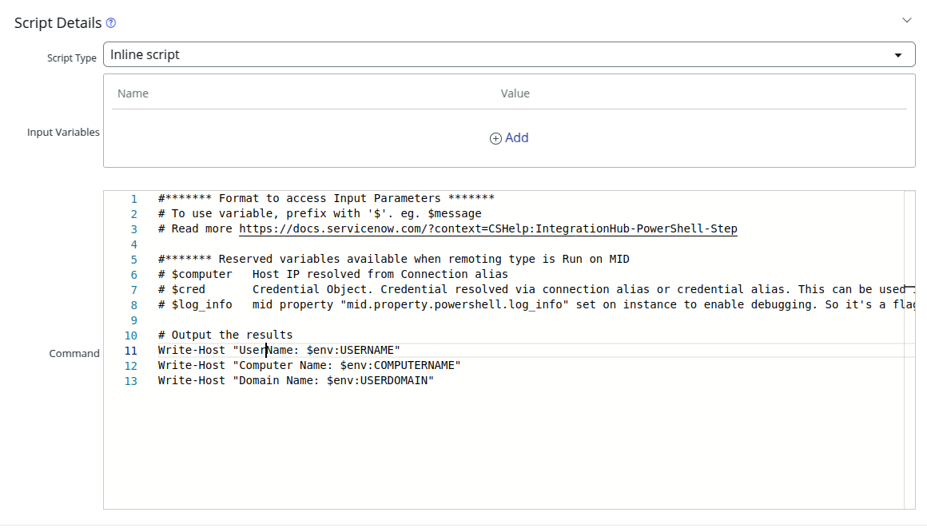
Task: Place cursor on the Write-Host Domain Name line
Action: coord(294,380)
